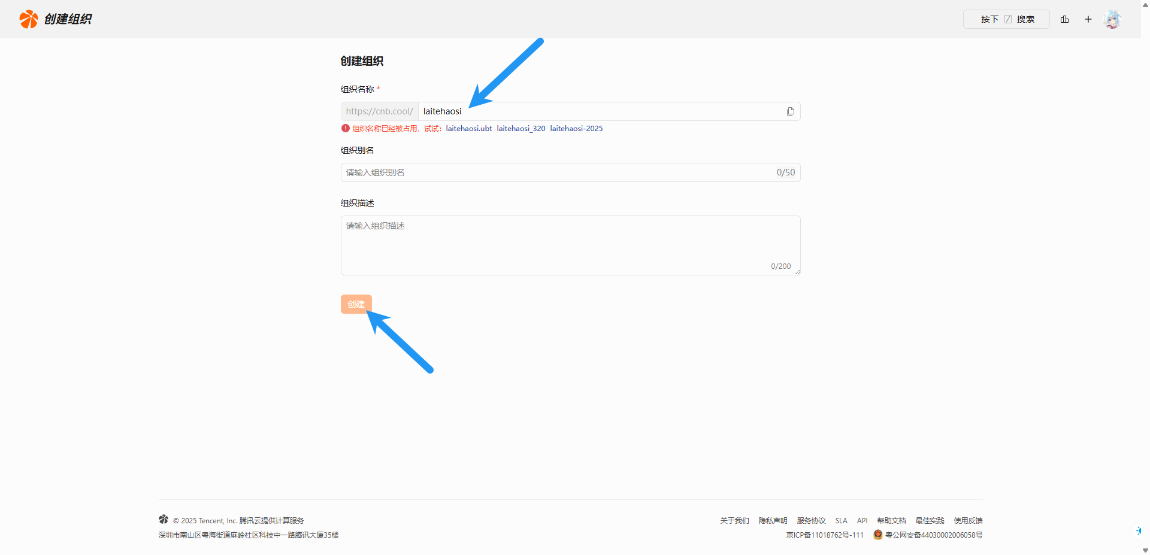Click the scrollbar down arrow
Screen dimensions: 1150x555
(x=1145, y=550)
